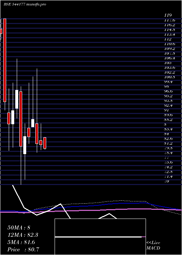This screenshot has width=182, height=255.
Task: Select the 74.2 axis value
Action: tap(169, 167)
